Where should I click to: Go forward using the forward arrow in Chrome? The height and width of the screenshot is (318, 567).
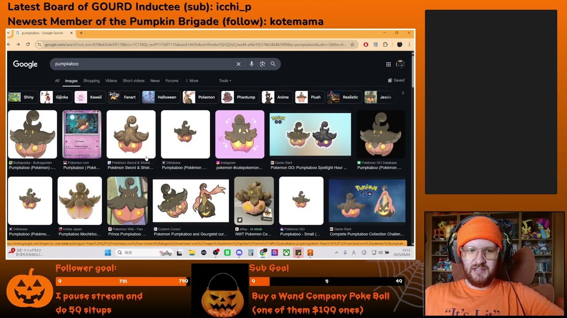[x=18, y=44]
